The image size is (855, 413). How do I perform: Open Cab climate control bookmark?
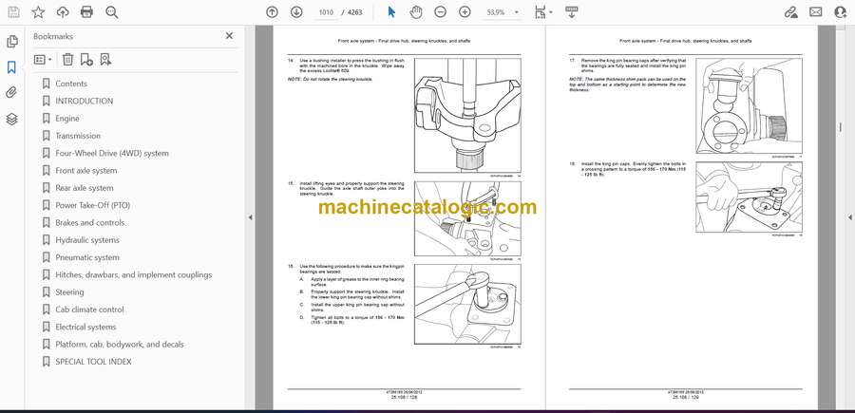89,310
